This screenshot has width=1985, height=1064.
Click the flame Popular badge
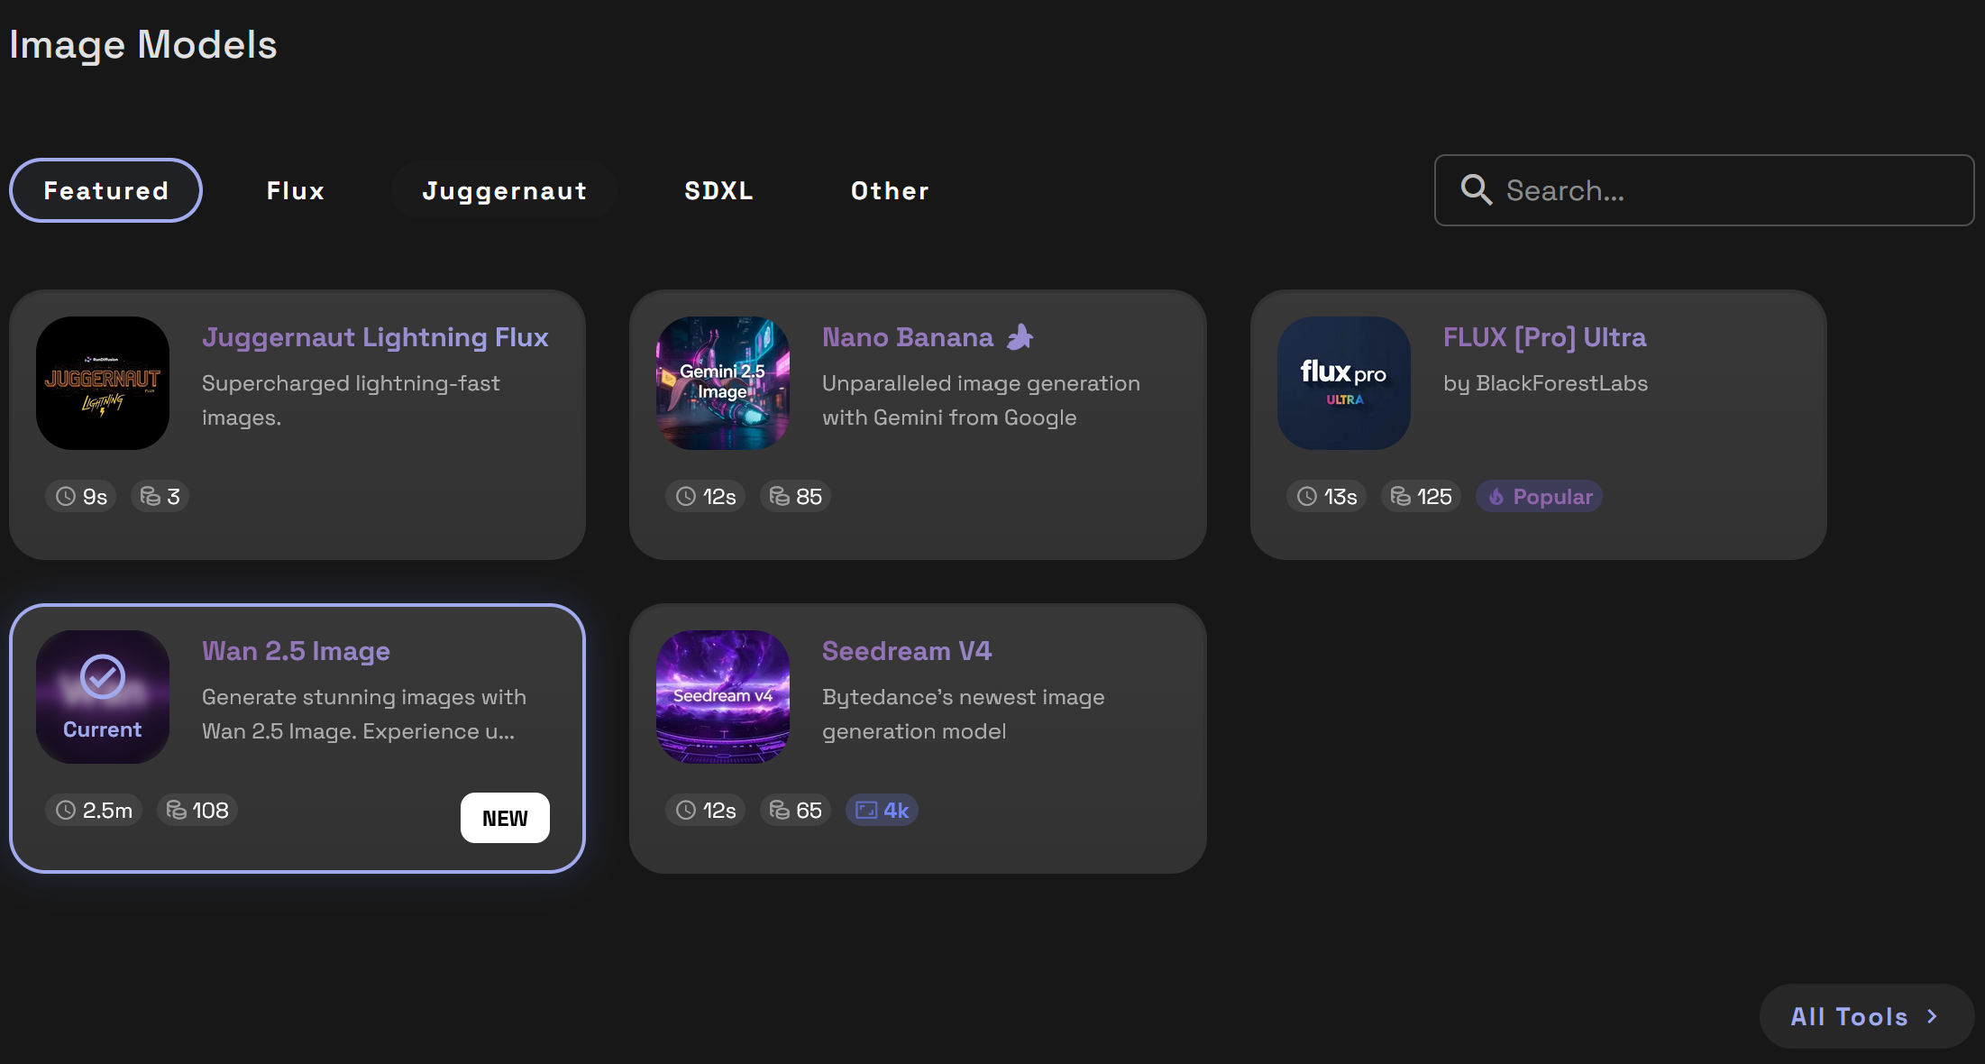[1539, 497]
